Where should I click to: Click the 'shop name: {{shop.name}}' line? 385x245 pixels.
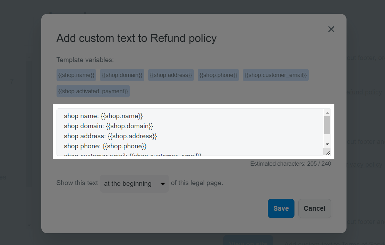click(103, 116)
